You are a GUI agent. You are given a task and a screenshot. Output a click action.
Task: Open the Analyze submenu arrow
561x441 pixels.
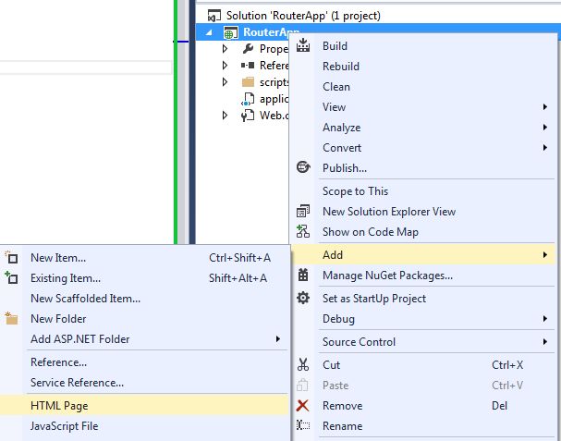(545, 127)
